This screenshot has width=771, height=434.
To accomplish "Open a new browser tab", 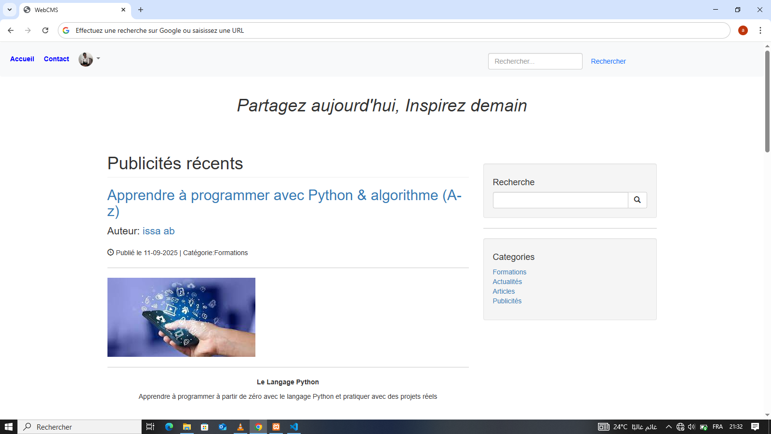I will click(141, 10).
